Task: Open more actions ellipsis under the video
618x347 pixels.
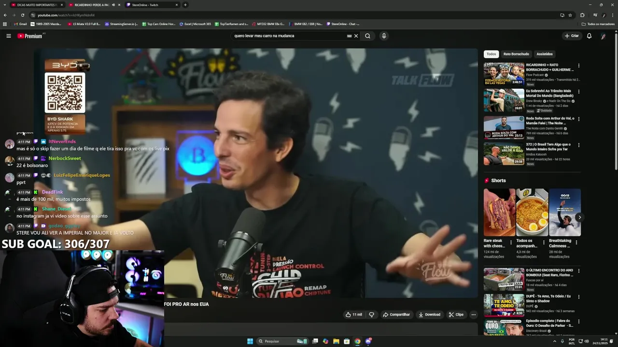Action: 473,315
